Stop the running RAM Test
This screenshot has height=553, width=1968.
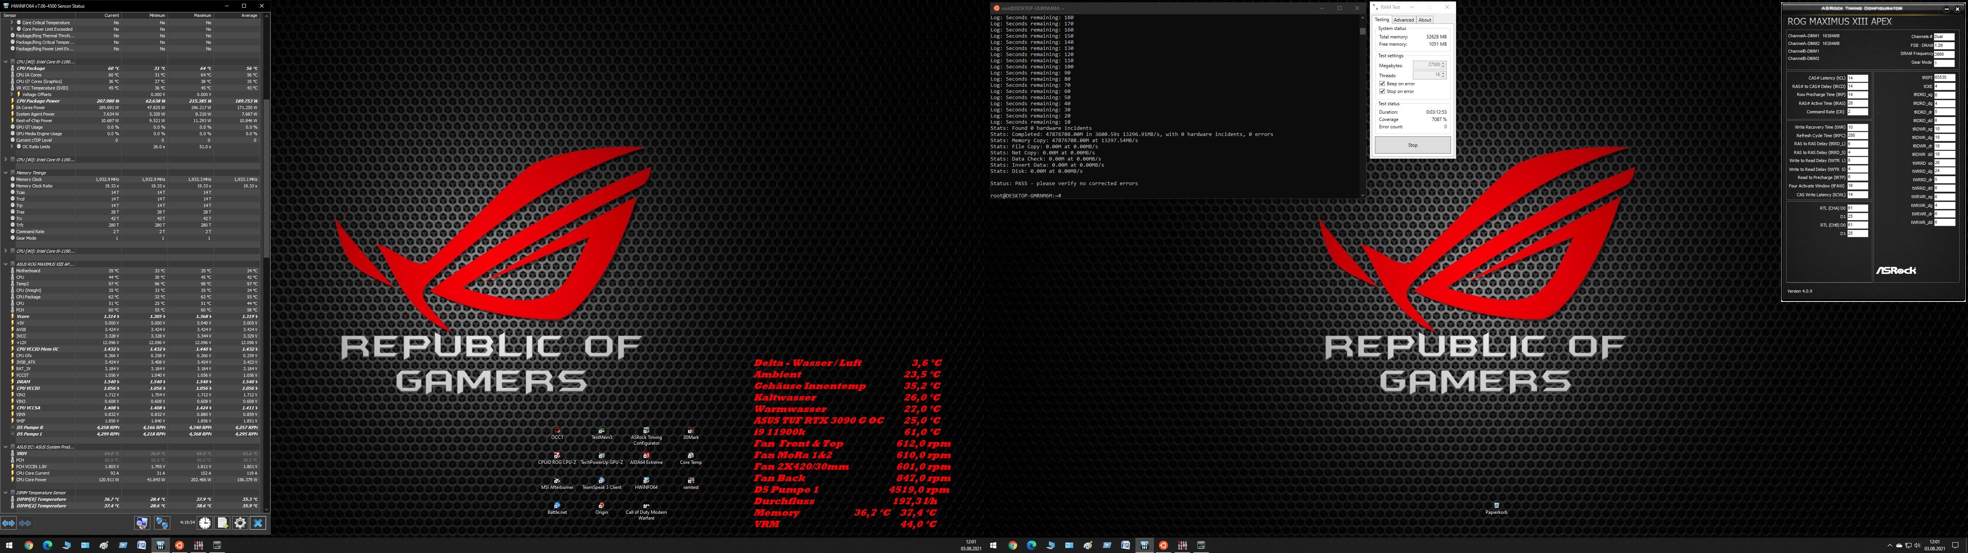tap(1413, 145)
